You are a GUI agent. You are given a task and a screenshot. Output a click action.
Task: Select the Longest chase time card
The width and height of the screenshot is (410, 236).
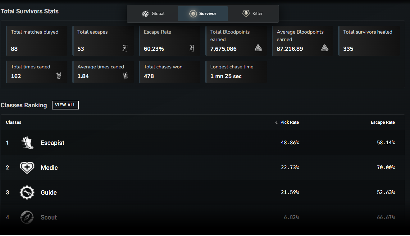point(236,72)
